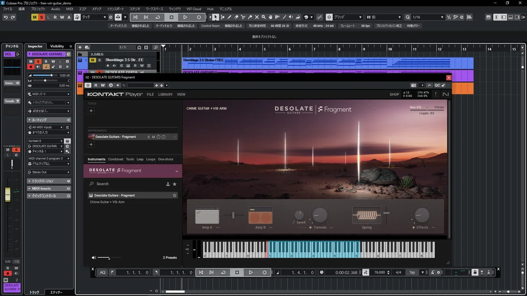Select the Combined browser tab in Kontakt
Image resolution: width=527 pixels, height=296 pixels.
click(x=116, y=159)
